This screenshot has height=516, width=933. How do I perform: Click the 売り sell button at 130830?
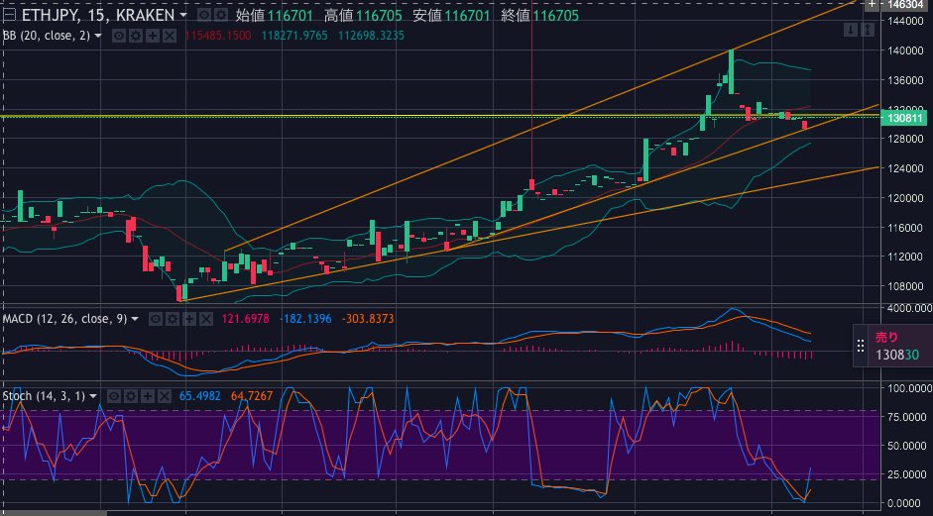[900, 346]
